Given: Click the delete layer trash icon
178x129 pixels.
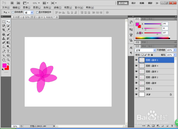Looking at the screenshot, I should (172, 126).
